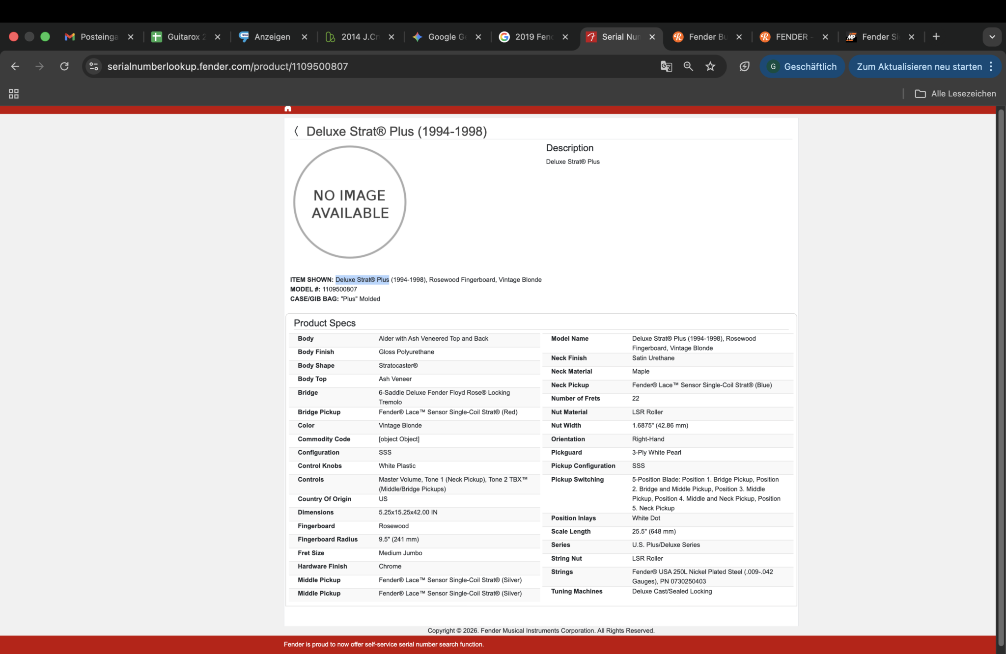Click the Fender self-service serial number footer text

click(384, 645)
